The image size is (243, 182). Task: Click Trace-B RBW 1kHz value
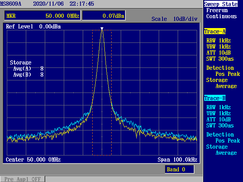click(x=218, y=107)
